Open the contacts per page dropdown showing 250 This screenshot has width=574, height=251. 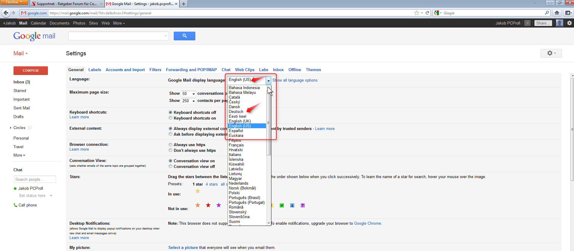point(188,101)
